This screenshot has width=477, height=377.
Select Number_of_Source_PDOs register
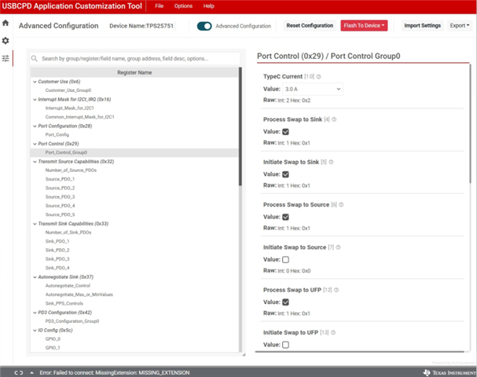71,170
